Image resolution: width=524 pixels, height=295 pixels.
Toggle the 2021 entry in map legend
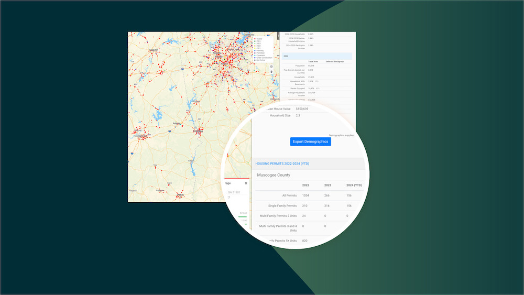(258, 48)
